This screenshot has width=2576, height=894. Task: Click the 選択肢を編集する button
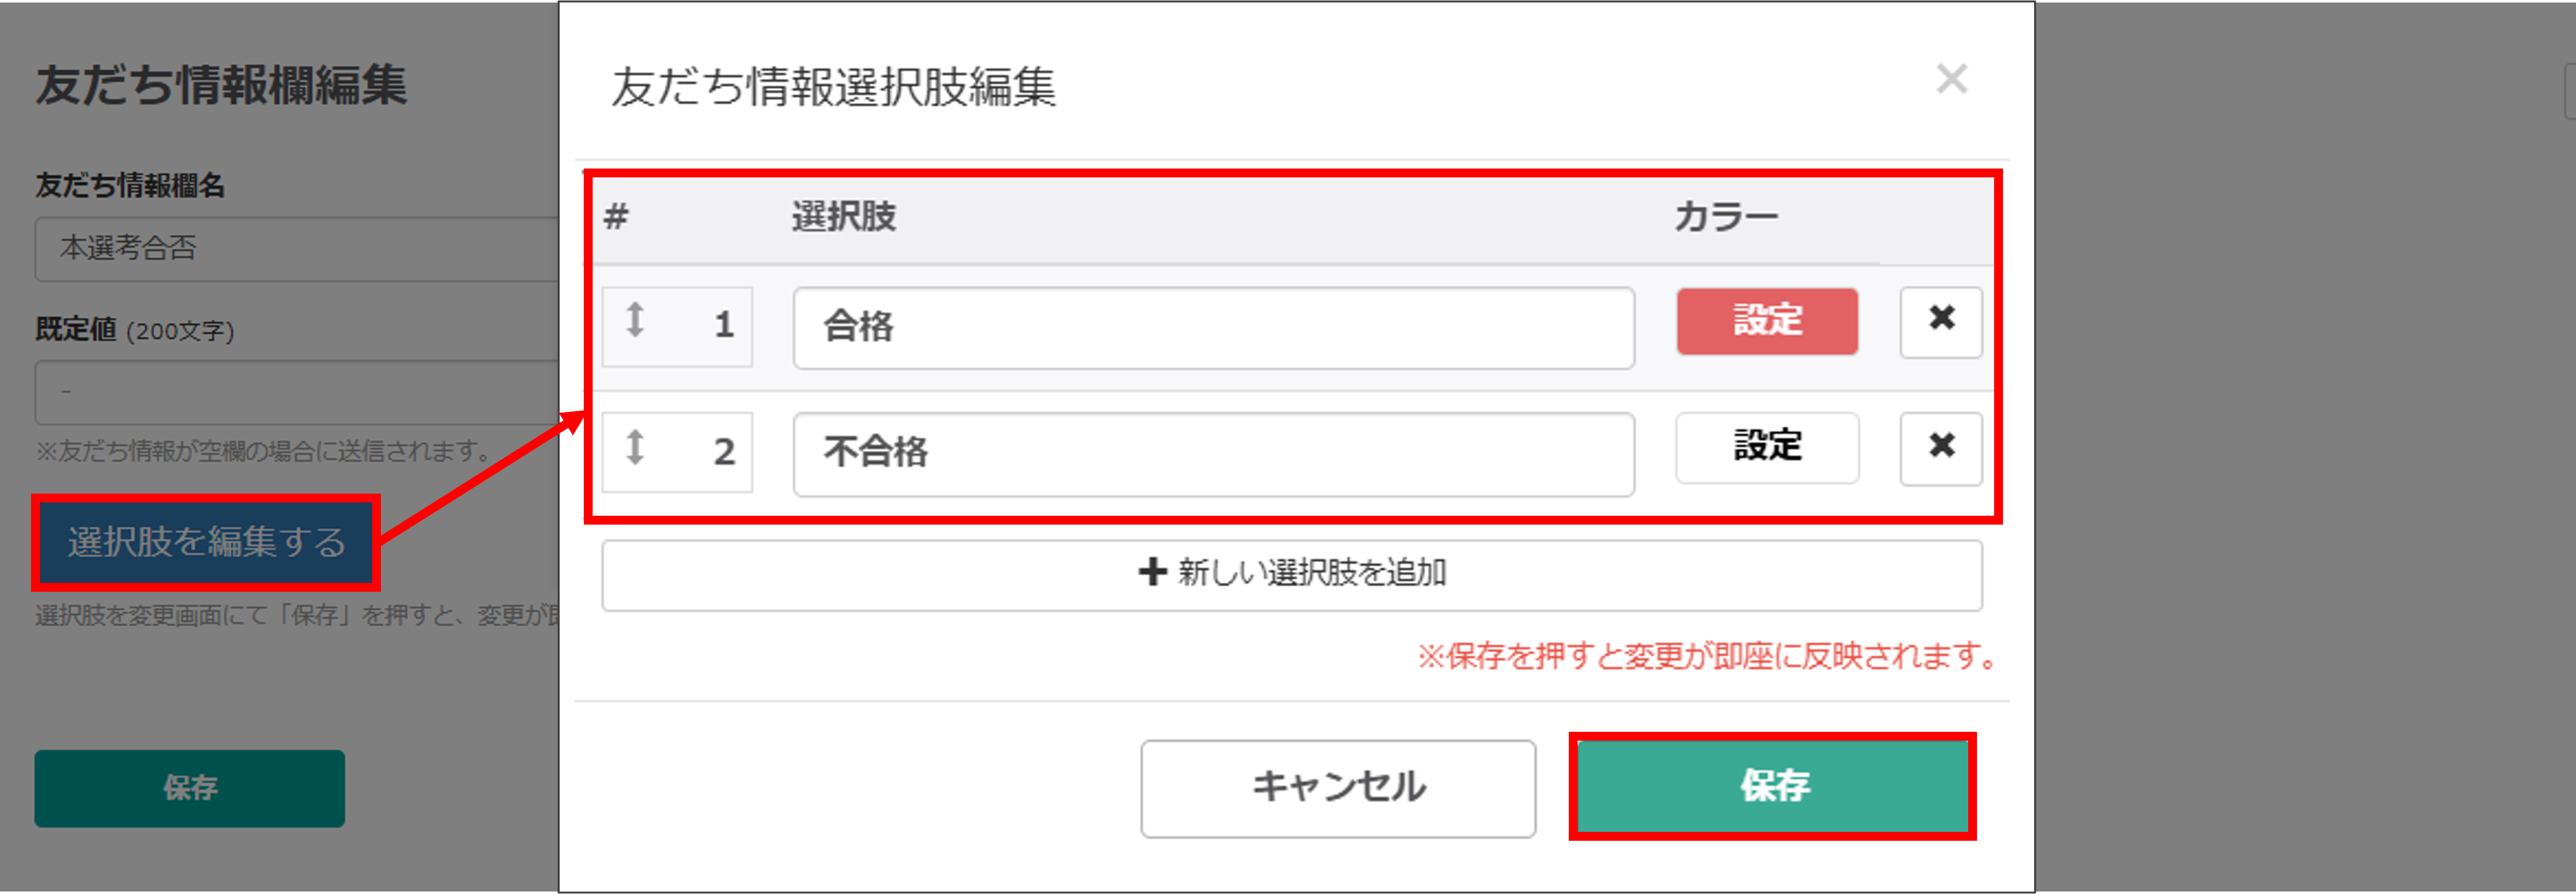tap(206, 542)
